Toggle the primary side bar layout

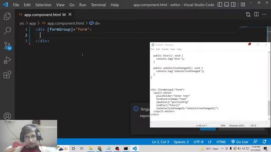click(220, 5)
